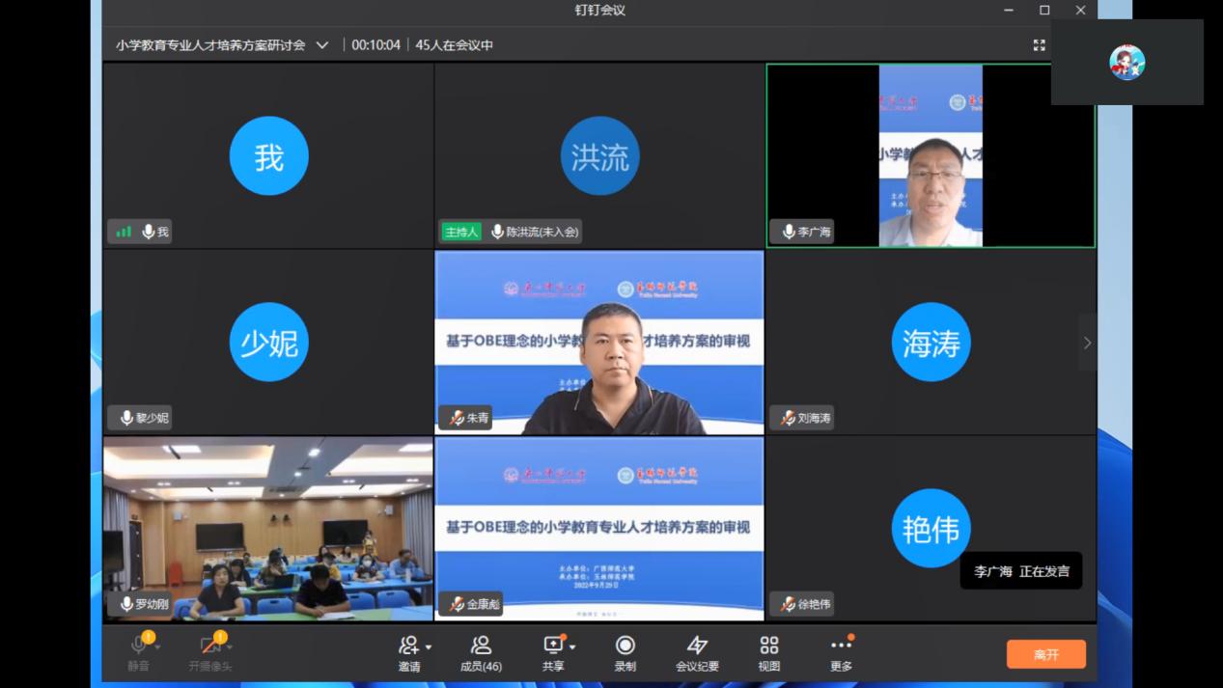Image resolution: width=1223 pixels, height=688 pixels.
Task: Select 朱青's video tile with the man in black
Action: [x=599, y=343]
